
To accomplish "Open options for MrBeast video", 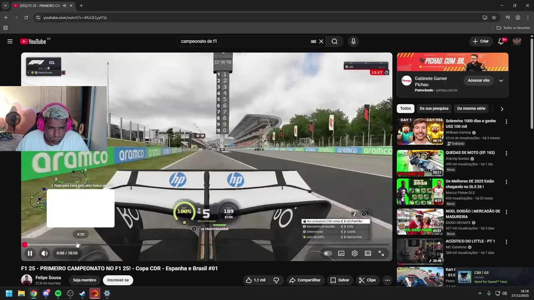I will click(506, 122).
